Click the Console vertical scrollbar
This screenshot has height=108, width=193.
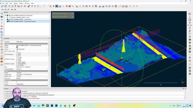(185, 97)
